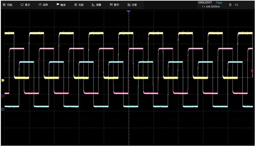The image size is (255, 146).
Task: Select the cyan channel 3 ground marker
Action: tap(3, 109)
